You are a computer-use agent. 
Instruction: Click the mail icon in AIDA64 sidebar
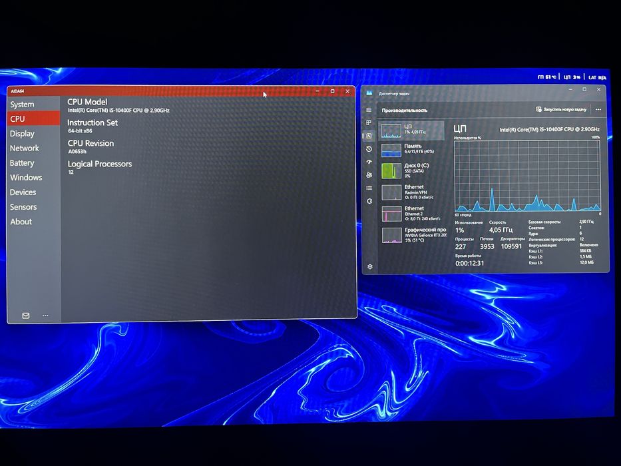(x=26, y=316)
